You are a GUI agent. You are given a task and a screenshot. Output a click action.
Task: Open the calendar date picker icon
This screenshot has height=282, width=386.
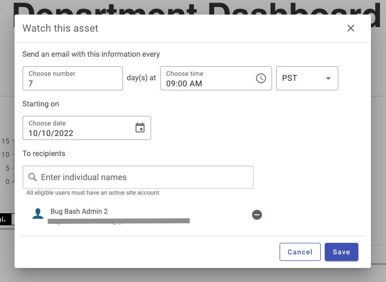[140, 128]
